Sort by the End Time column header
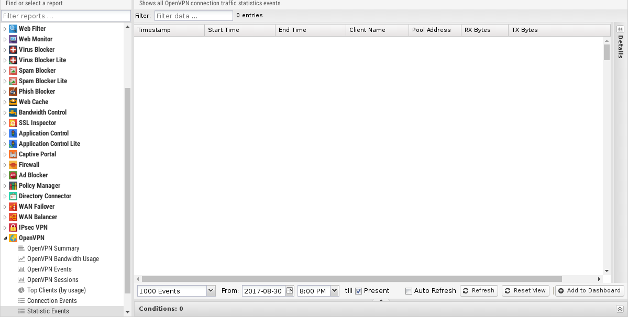This screenshot has height=317, width=628. point(311,30)
